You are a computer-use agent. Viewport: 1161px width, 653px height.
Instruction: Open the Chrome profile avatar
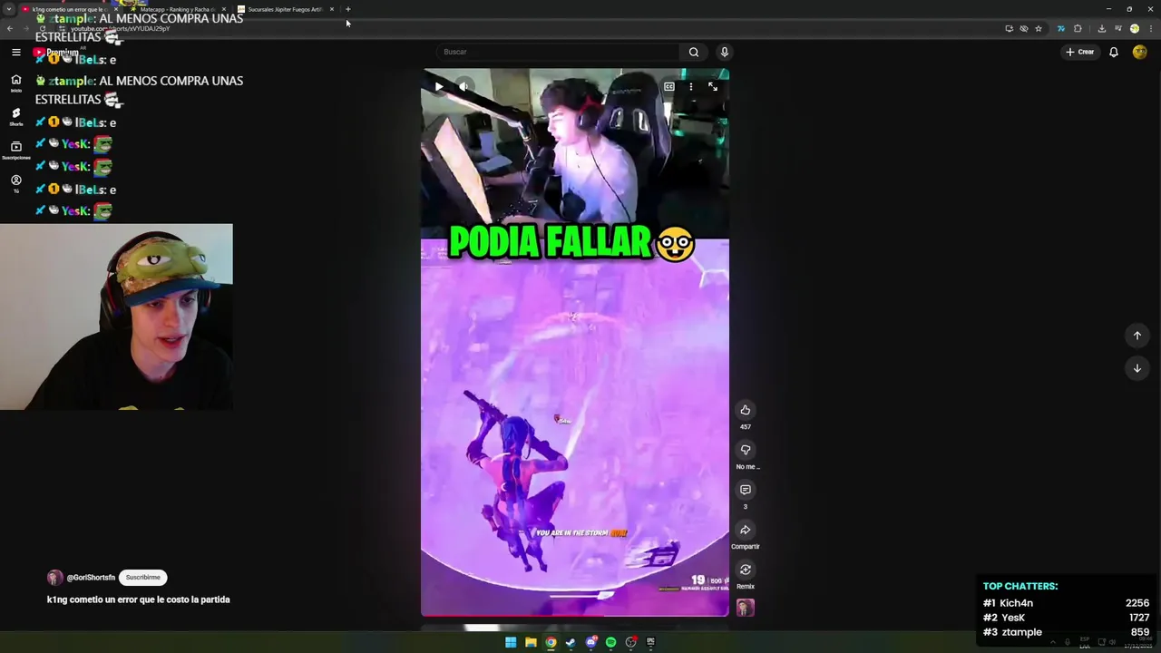click(1135, 29)
